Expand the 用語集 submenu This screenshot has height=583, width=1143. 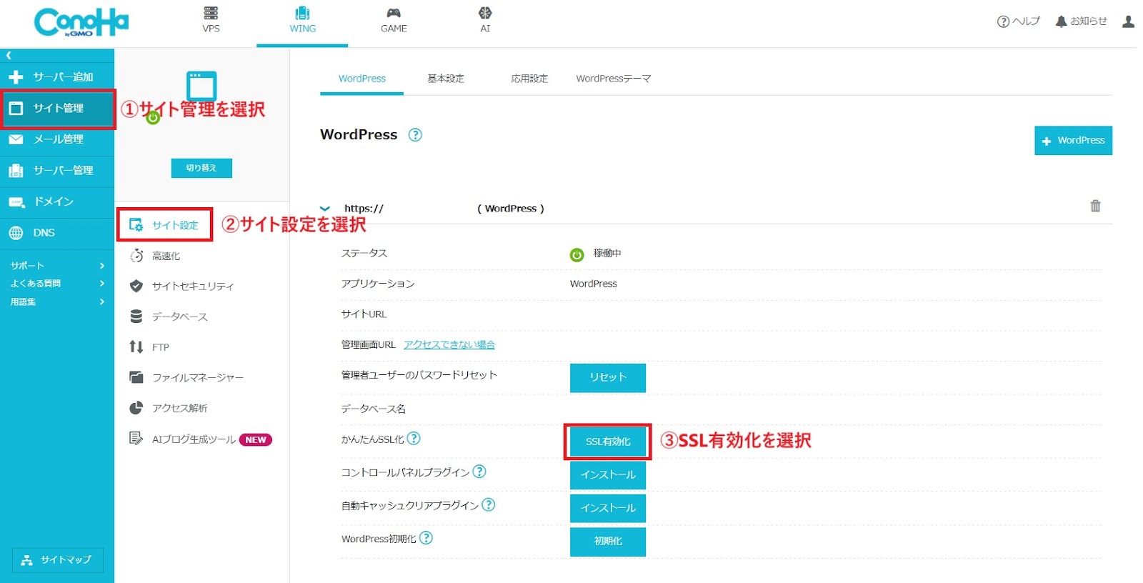(57, 302)
